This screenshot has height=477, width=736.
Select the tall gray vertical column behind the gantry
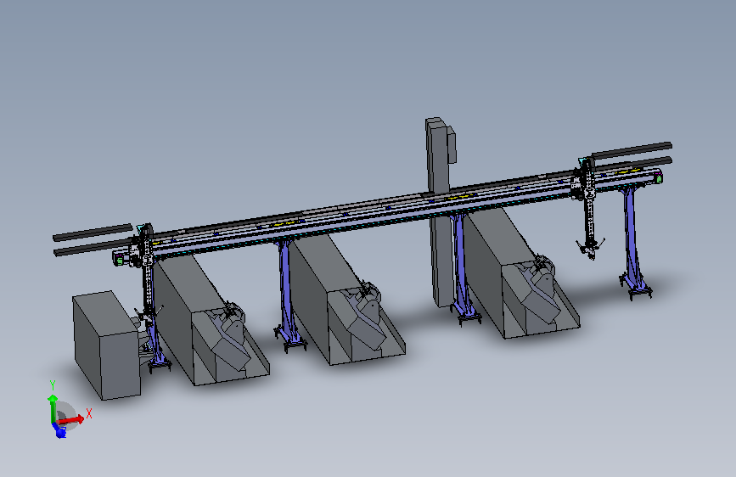tap(440, 211)
